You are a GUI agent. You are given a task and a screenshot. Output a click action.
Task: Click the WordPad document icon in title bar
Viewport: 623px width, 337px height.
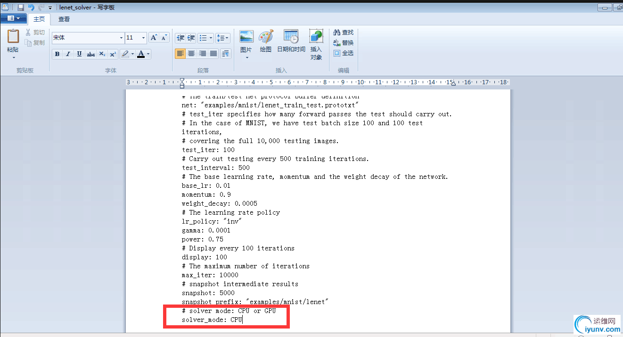[x=5, y=7]
